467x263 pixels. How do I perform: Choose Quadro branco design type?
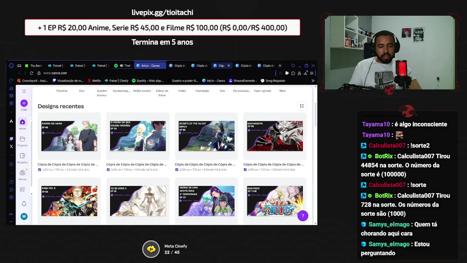102,93
